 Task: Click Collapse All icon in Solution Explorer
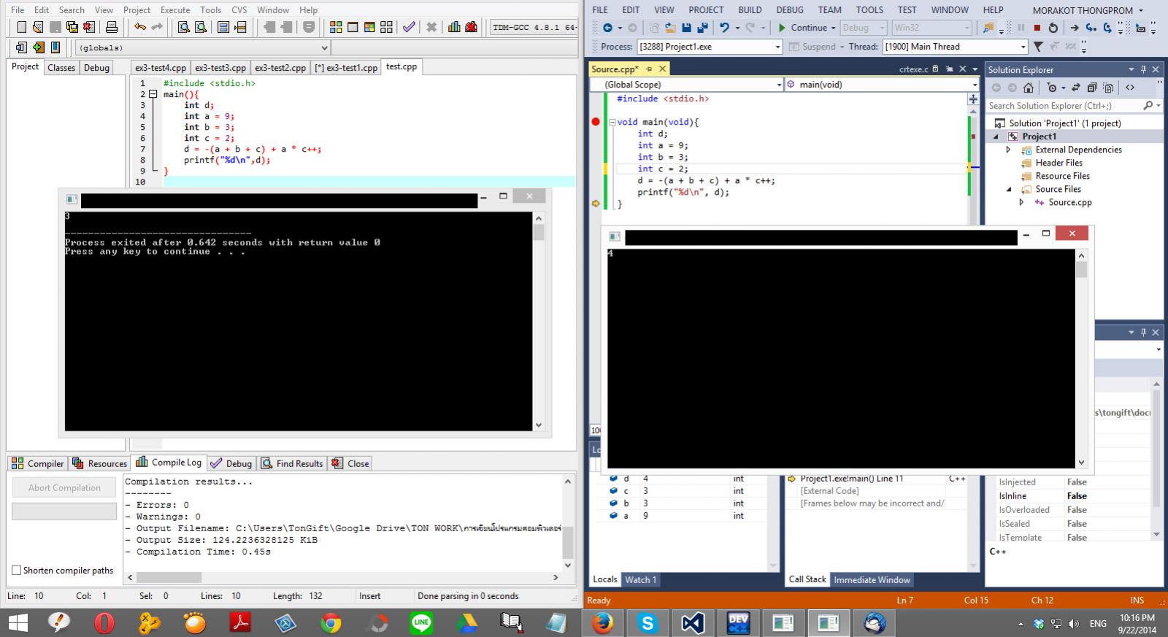coord(1092,88)
